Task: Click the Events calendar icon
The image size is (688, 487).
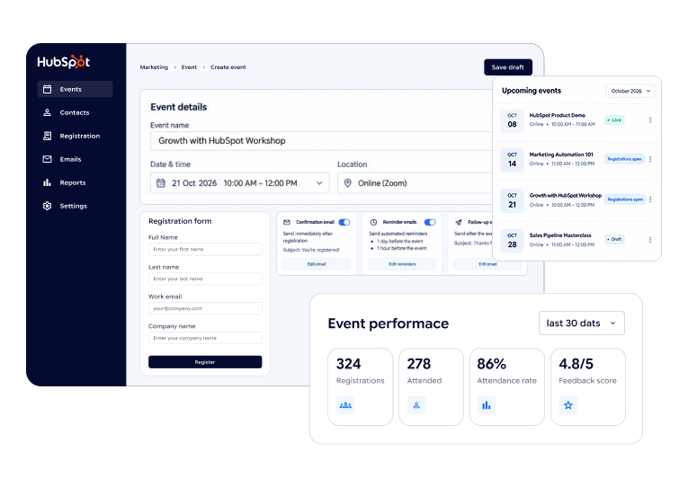Action: 47,89
